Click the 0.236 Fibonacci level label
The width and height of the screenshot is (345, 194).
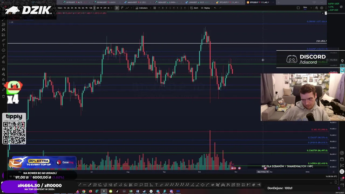[x=317, y=151]
